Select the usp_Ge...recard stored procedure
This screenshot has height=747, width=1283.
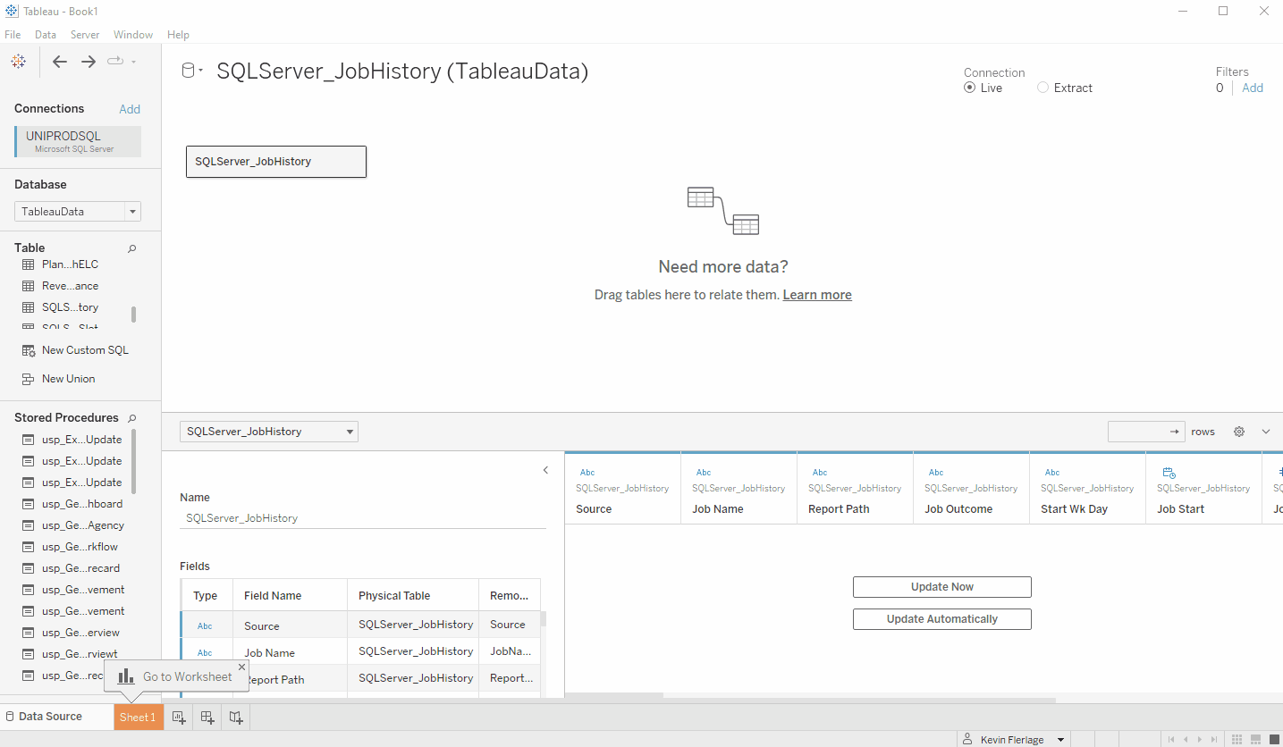click(x=71, y=568)
